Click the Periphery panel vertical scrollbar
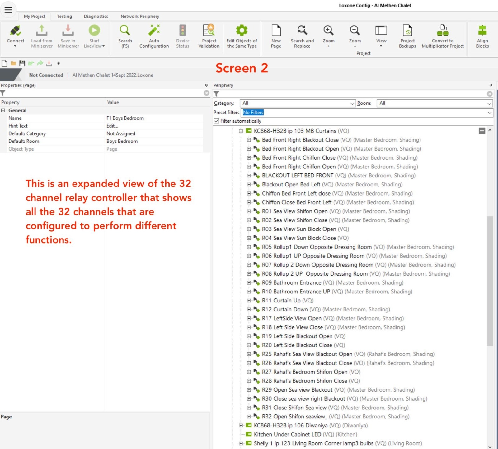498x449 pixels. point(490,281)
